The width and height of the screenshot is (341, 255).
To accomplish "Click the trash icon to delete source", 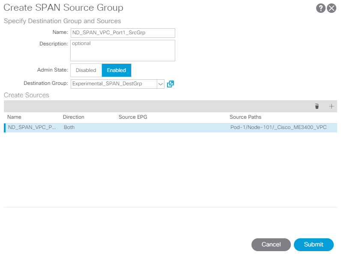I will 317,106.
